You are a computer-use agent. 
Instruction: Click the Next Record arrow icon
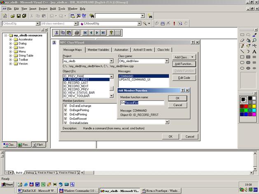(x=97, y=33)
